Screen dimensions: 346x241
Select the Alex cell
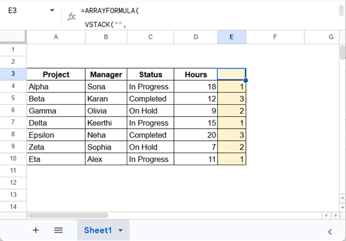click(x=106, y=159)
